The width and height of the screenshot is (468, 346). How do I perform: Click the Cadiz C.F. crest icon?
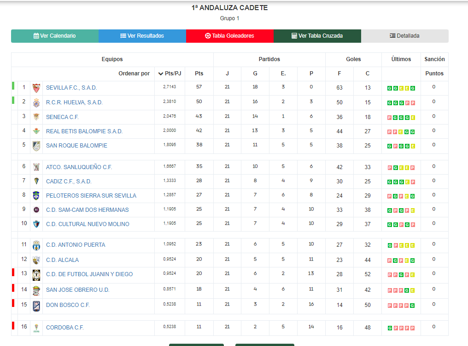pos(36,181)
